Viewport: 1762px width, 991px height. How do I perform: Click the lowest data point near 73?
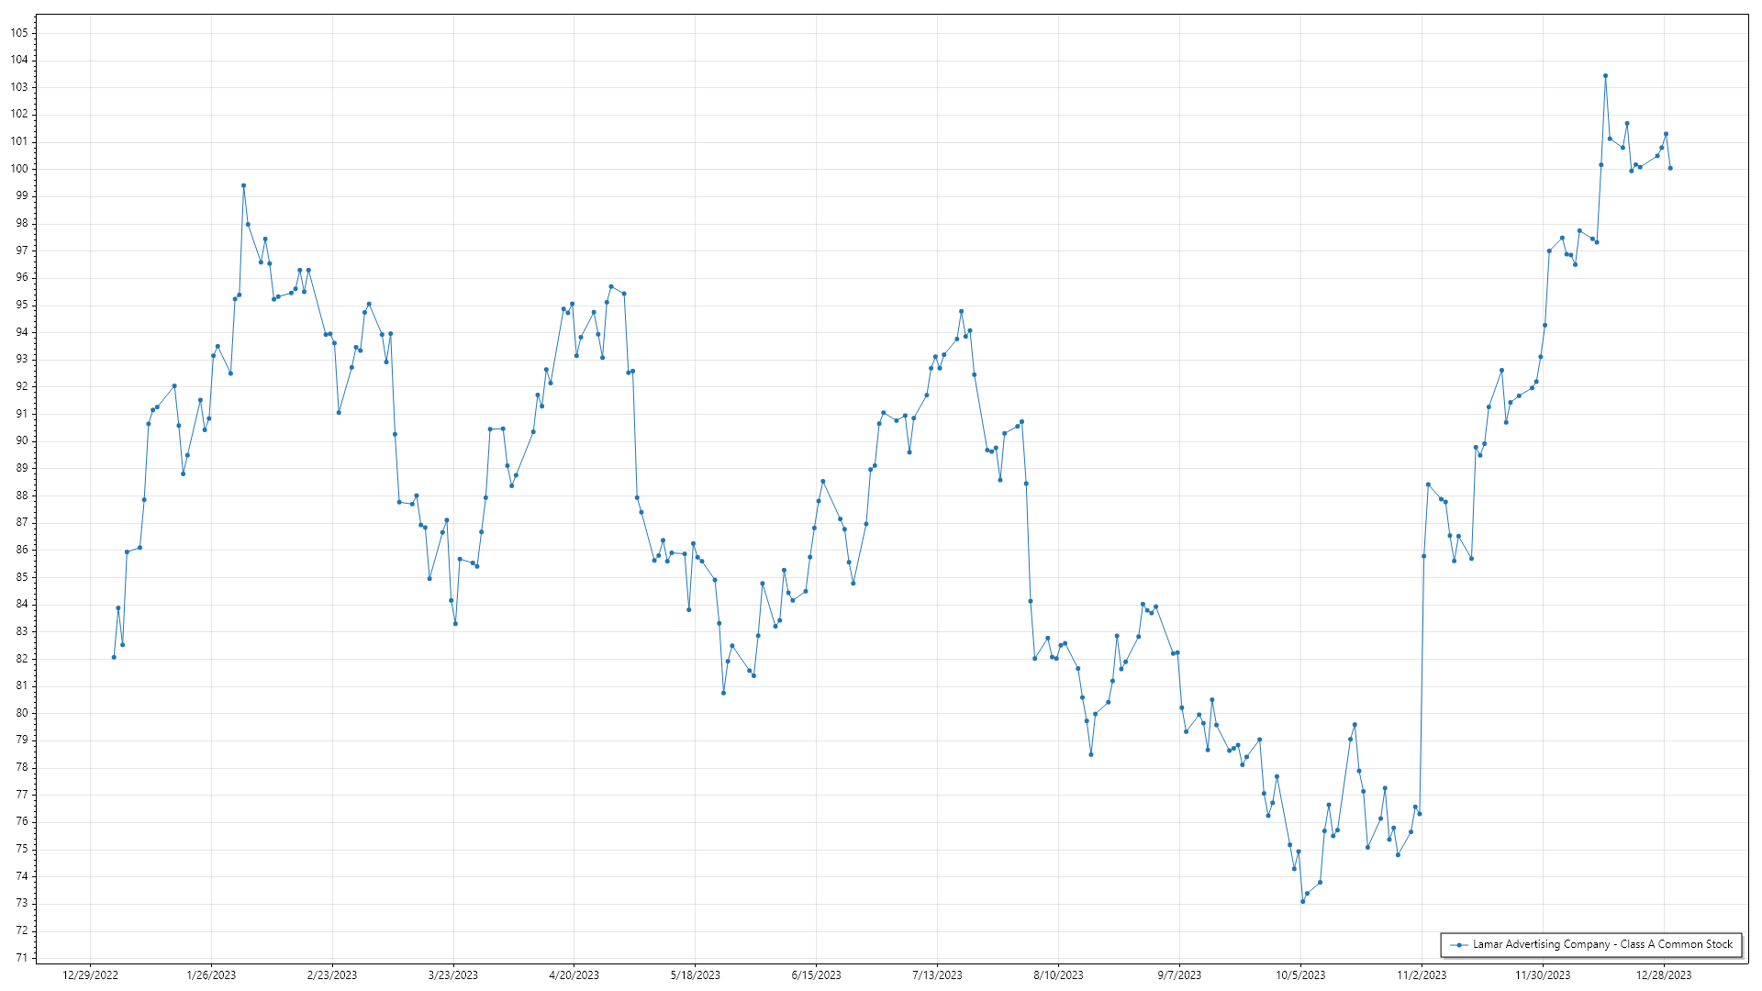click(1302, 901)
